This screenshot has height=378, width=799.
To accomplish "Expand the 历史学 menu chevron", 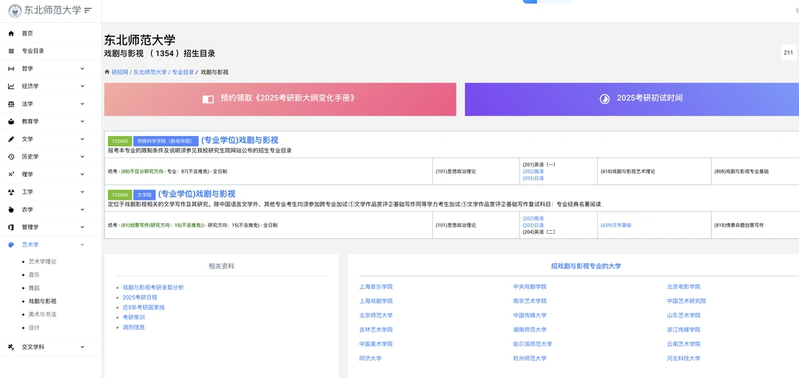I will 83,157.
